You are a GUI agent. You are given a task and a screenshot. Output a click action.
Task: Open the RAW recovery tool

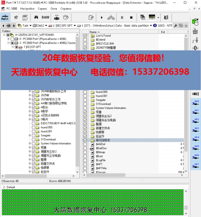coord(45,17)
